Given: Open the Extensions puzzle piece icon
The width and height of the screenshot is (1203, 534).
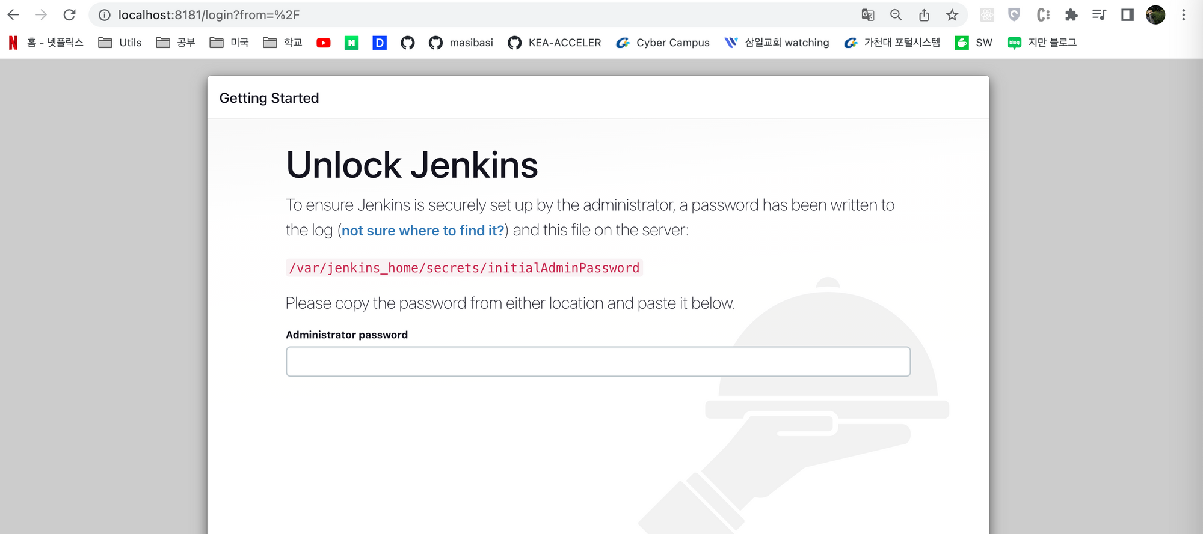Looking at the screenshot, I should coord(1071,15).
